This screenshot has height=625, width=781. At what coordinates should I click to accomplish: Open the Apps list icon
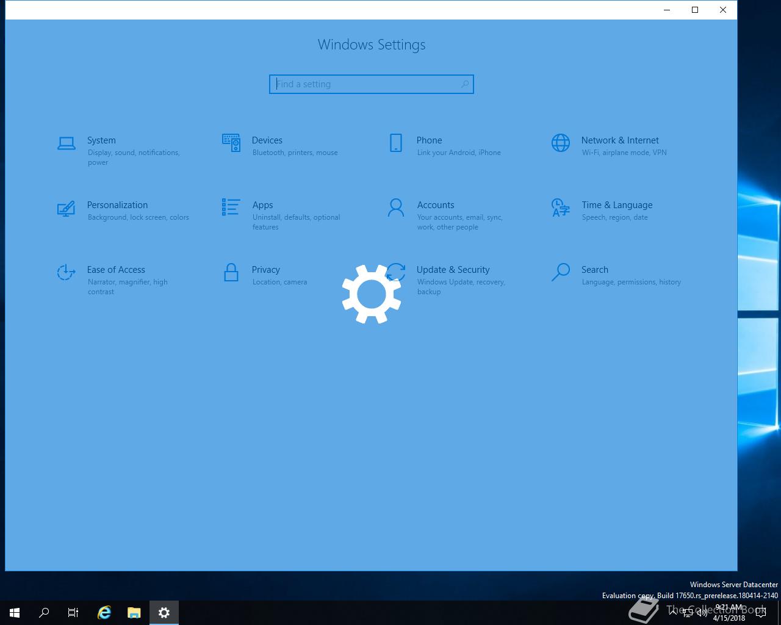click(231, 207)
